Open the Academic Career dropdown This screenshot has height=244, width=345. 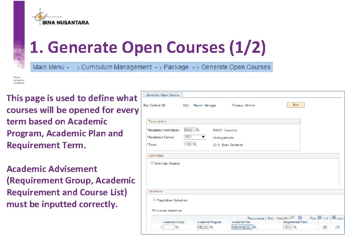tap(203, 136)
